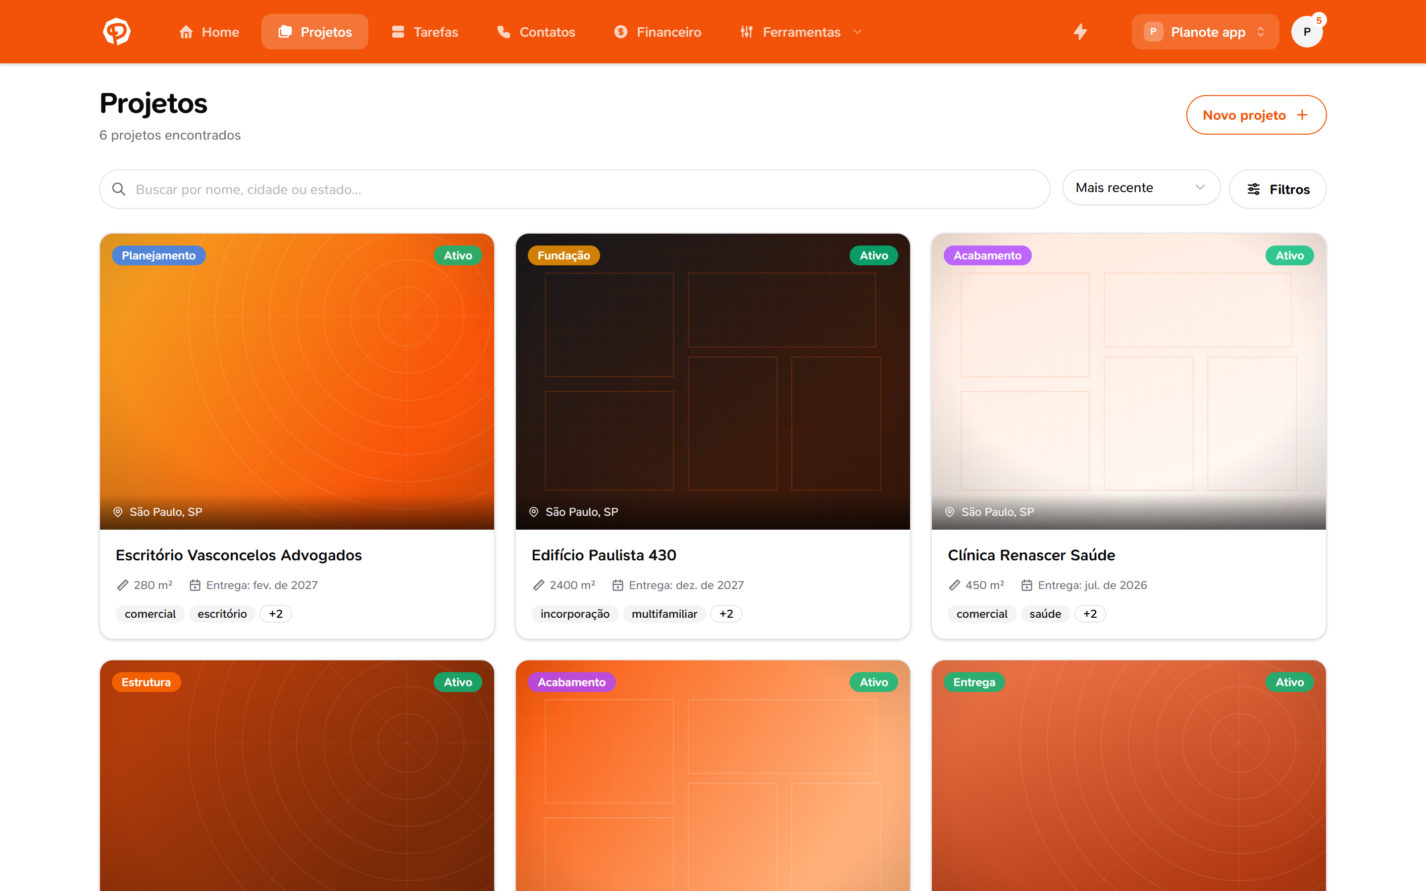Screen dimensions: 1426x891
Task: Go to the Tarefas tab
Action: 424,32
